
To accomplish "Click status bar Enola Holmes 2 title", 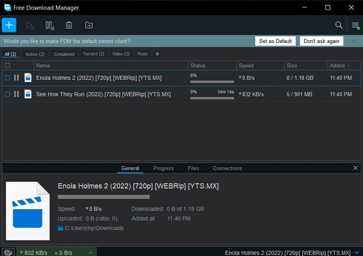I will tap(288, 253).
